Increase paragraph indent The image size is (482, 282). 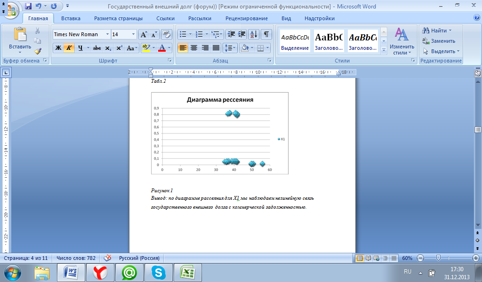coord(242,34)
